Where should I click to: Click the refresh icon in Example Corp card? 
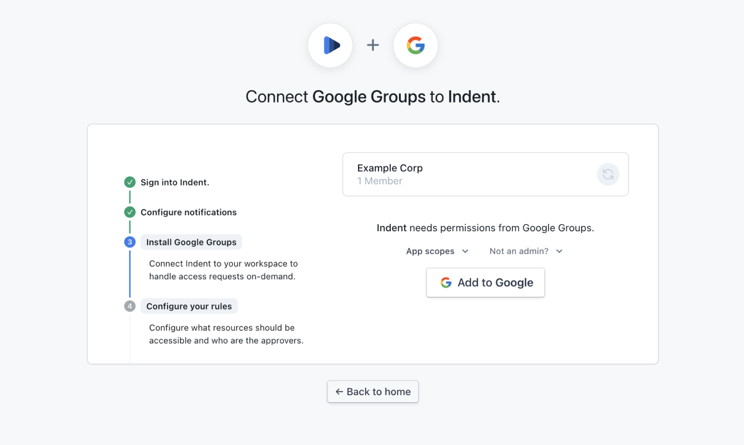coord(608,174)
